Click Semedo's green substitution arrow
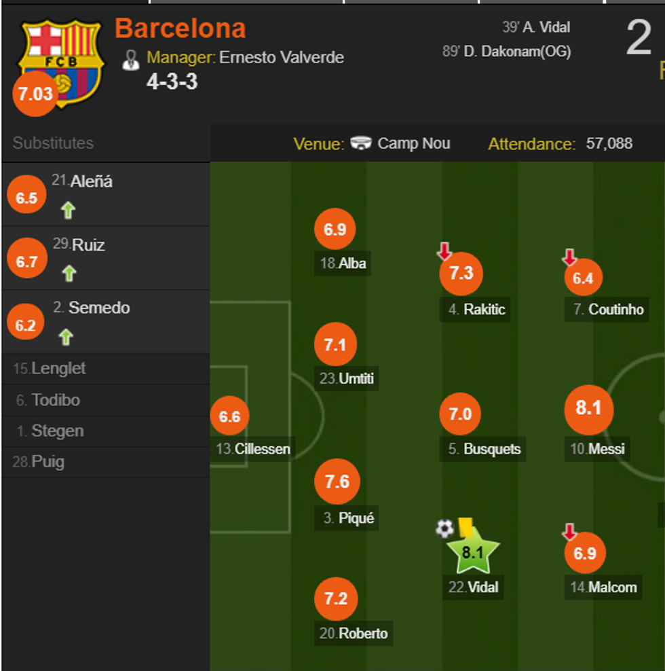Viewport: 665px width, 671px height. [x=65, y=336]
